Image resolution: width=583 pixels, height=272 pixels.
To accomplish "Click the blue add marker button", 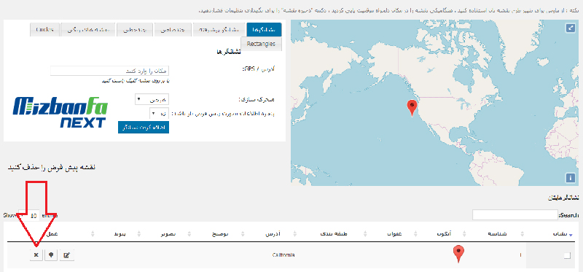I will tap(144, 127).
